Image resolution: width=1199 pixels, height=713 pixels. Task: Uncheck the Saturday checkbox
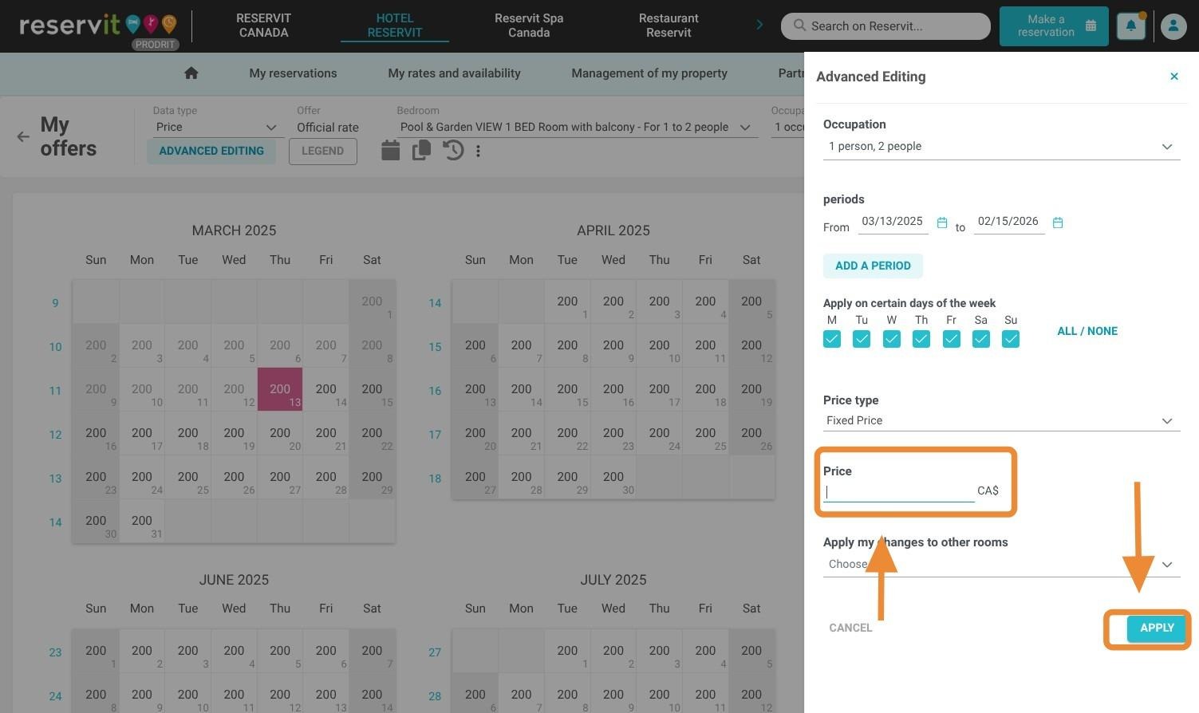tap(981, 339)
